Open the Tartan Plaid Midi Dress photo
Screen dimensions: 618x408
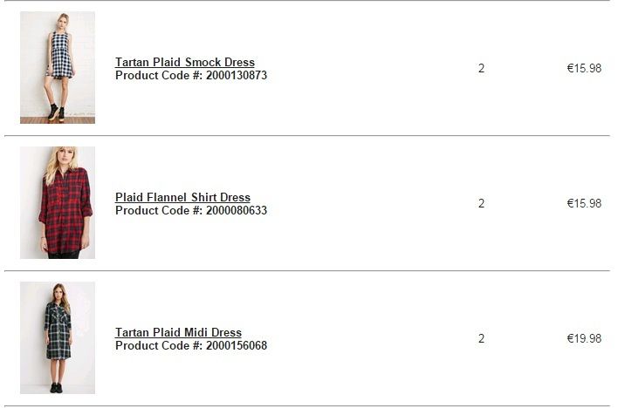(x=58, y=337)
